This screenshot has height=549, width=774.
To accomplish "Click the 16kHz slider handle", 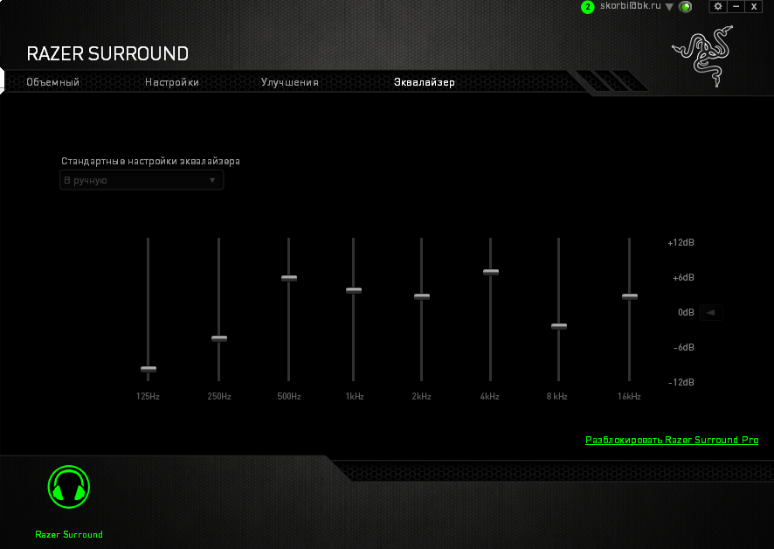I will [x=629, y=296].
